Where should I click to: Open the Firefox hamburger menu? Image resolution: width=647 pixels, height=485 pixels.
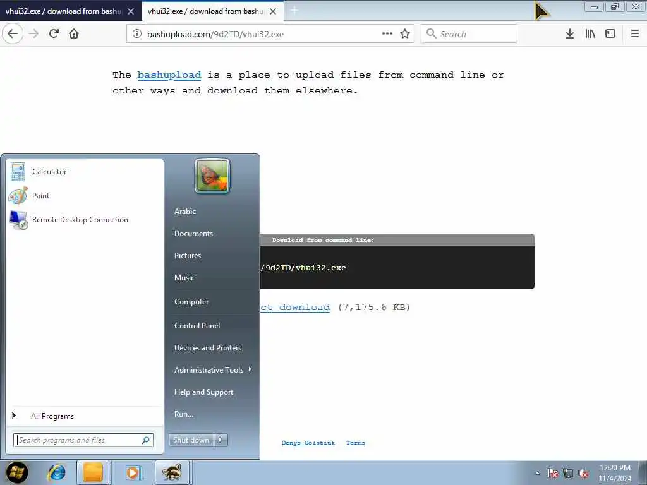click(635, 34)
